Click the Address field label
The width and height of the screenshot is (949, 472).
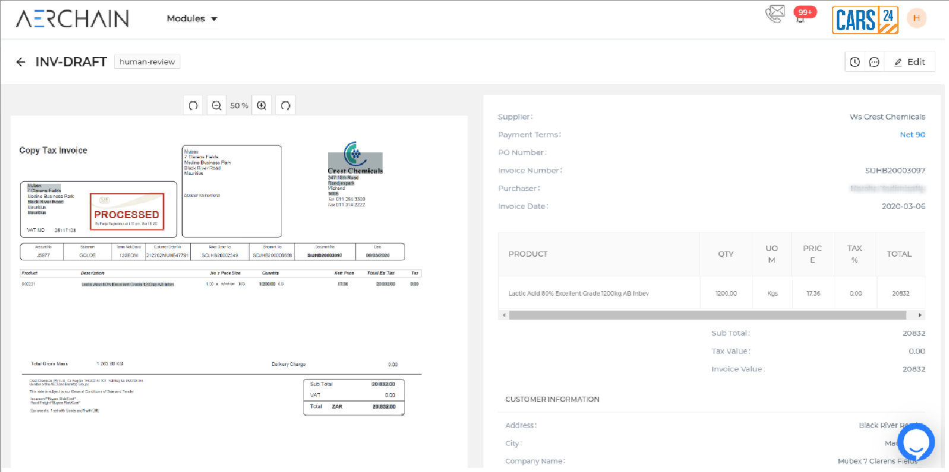521,425
